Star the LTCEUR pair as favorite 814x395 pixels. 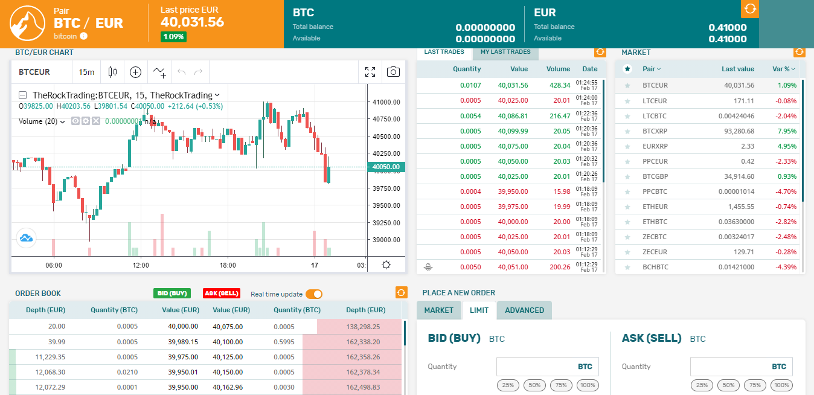pos(627,101)
